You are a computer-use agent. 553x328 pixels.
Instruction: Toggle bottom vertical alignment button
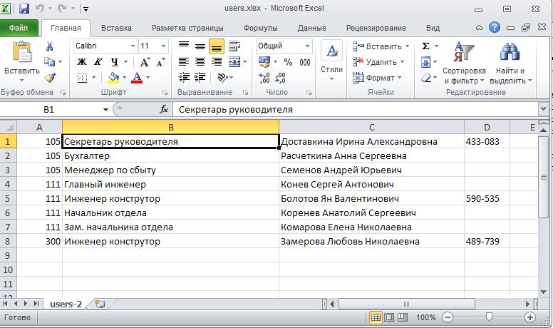pyautogui.click(x=216, y=46)
